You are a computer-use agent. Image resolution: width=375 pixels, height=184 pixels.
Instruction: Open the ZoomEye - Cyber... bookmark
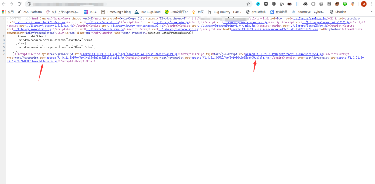(308, 12)
